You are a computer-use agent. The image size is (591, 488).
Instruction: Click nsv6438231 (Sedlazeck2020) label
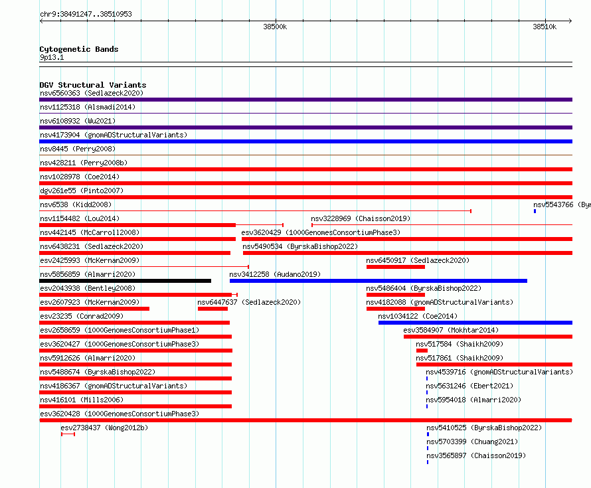(x=92, y=246)
